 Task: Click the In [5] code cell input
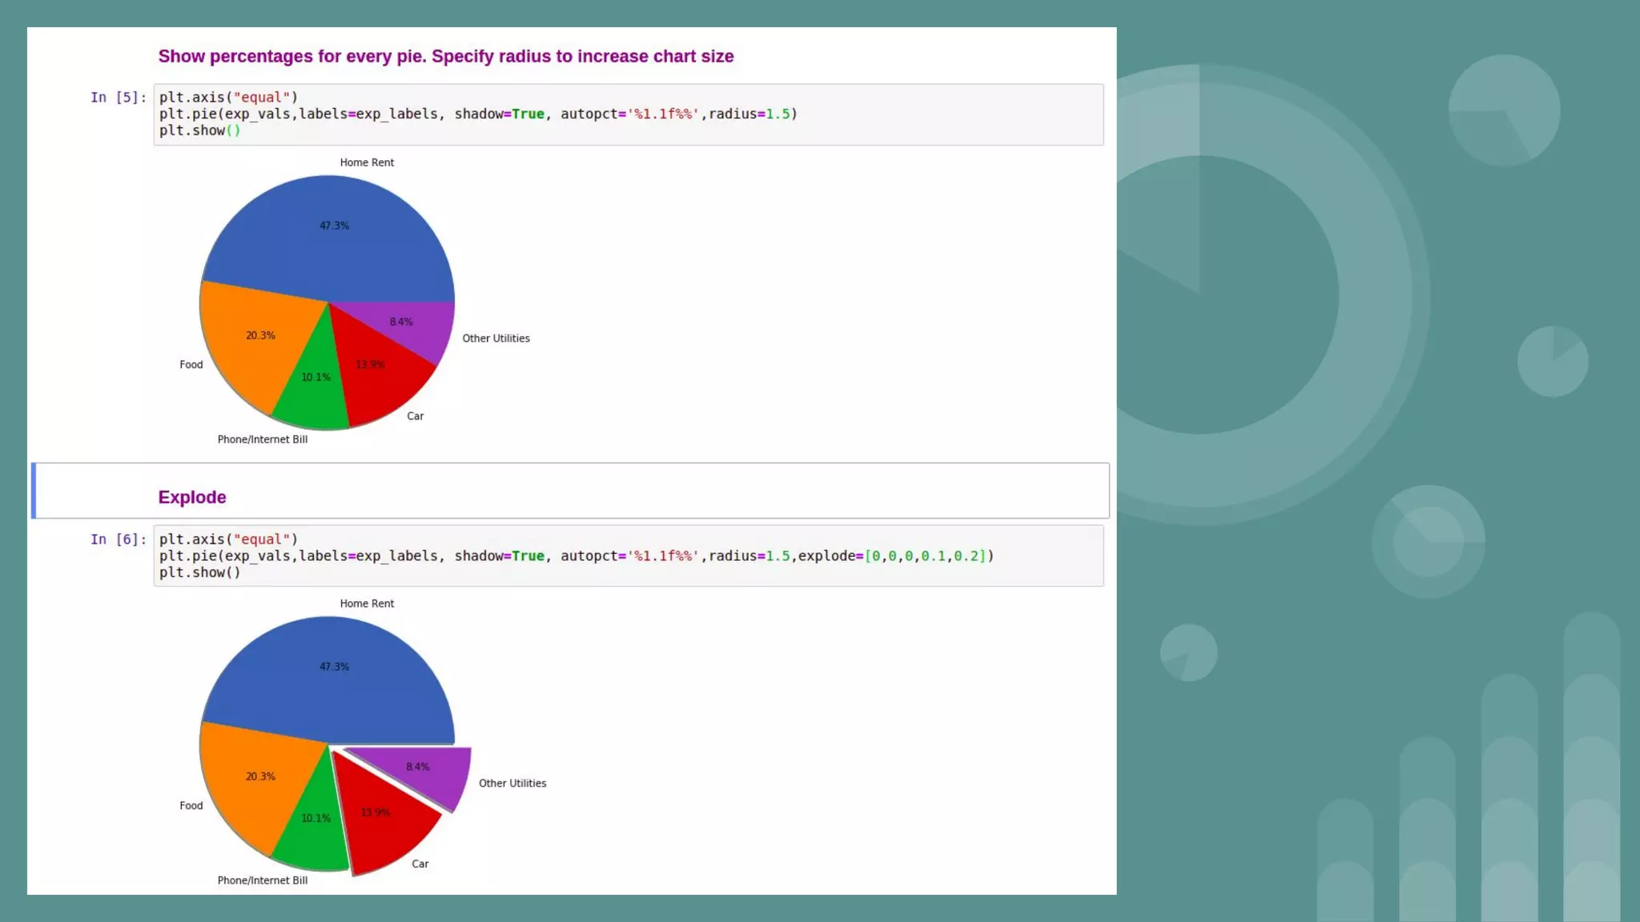click(x=628, y=114)
